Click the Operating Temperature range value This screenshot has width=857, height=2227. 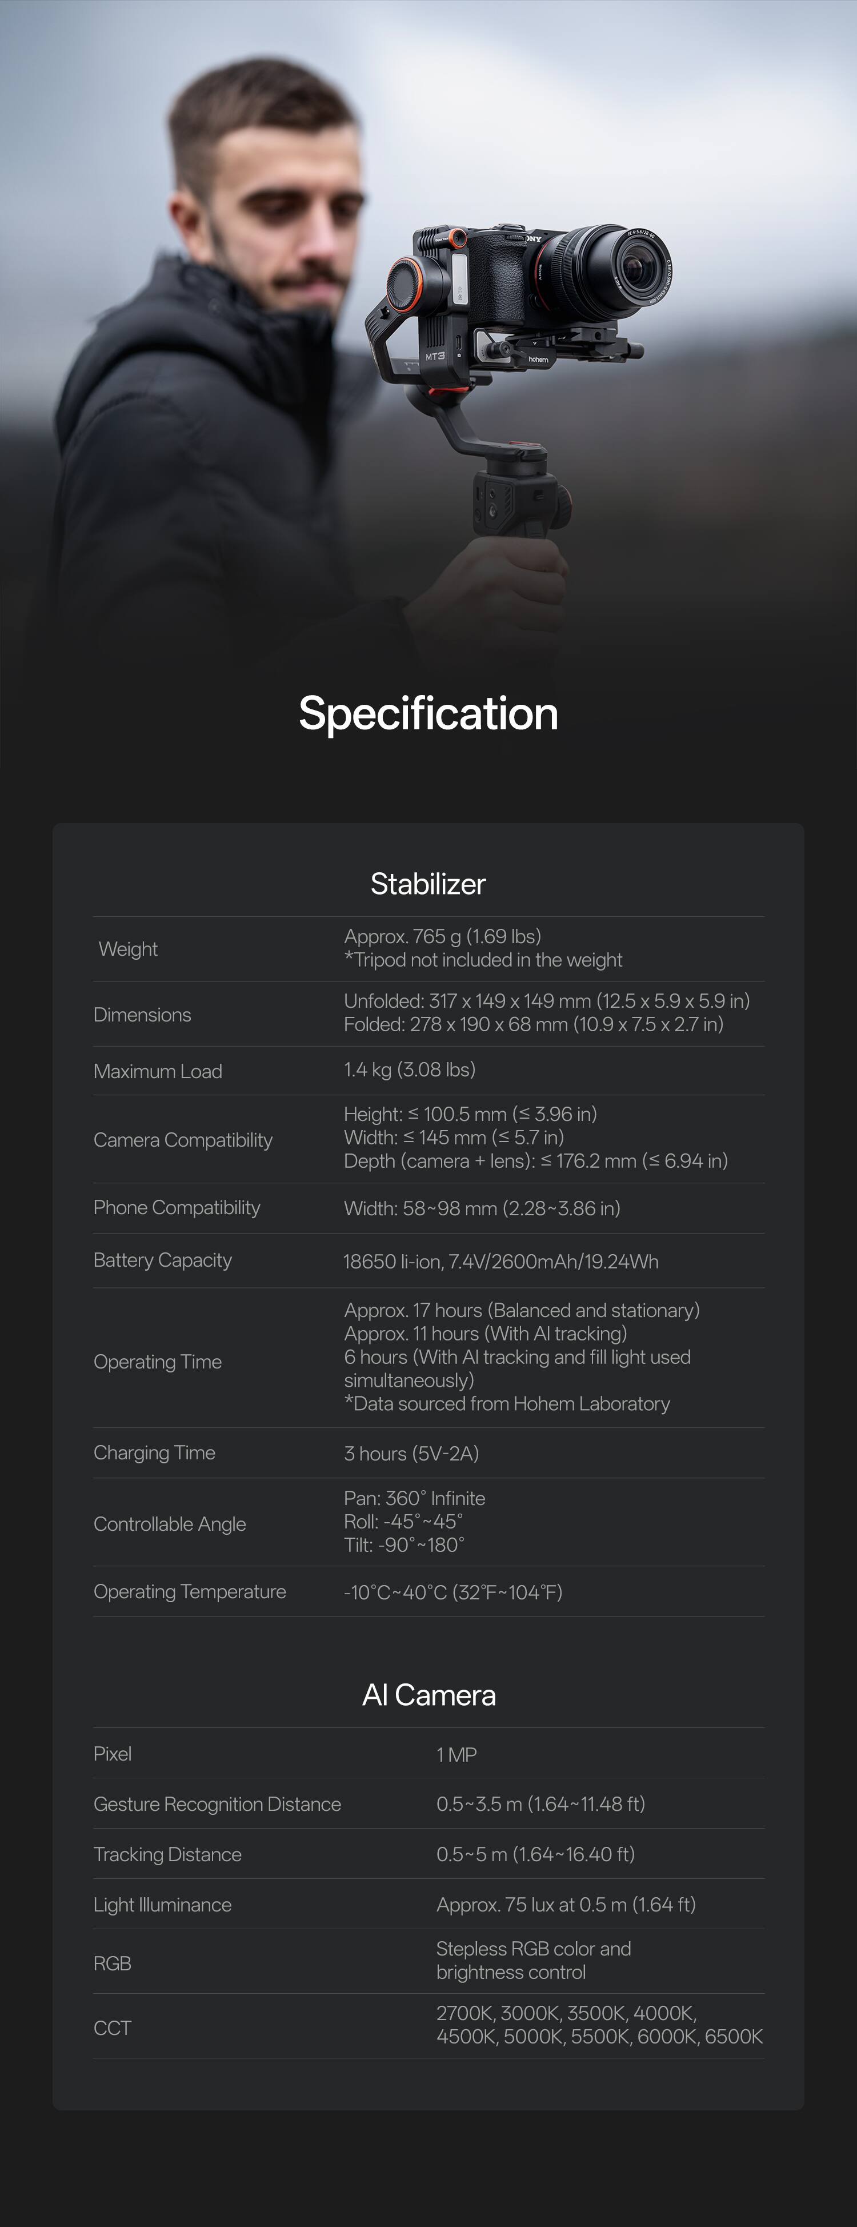coord(452,1593)
